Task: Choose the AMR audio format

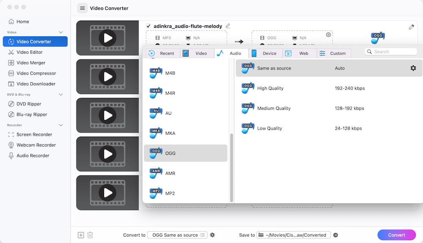Action: tap(186, 173)
